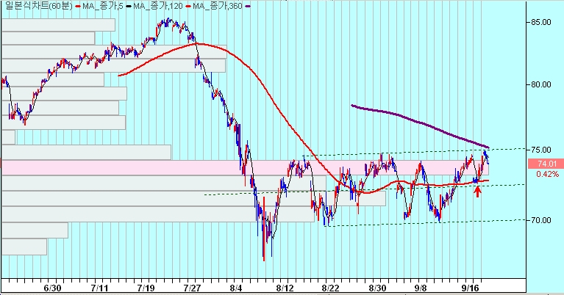564x295 pixels.
Task: Click the 85.00 price axis label
Action: pos(540,22)
